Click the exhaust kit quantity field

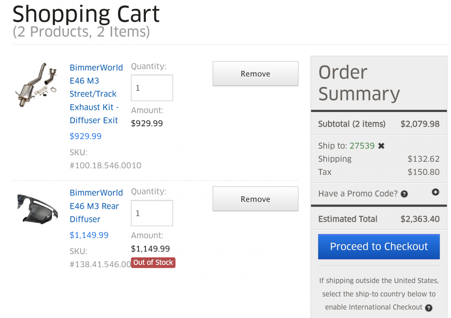click(x=152, y=88)
